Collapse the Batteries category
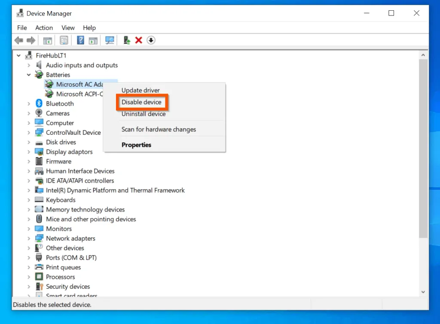This screenshot has width=440, height=324. click(28, 75)
